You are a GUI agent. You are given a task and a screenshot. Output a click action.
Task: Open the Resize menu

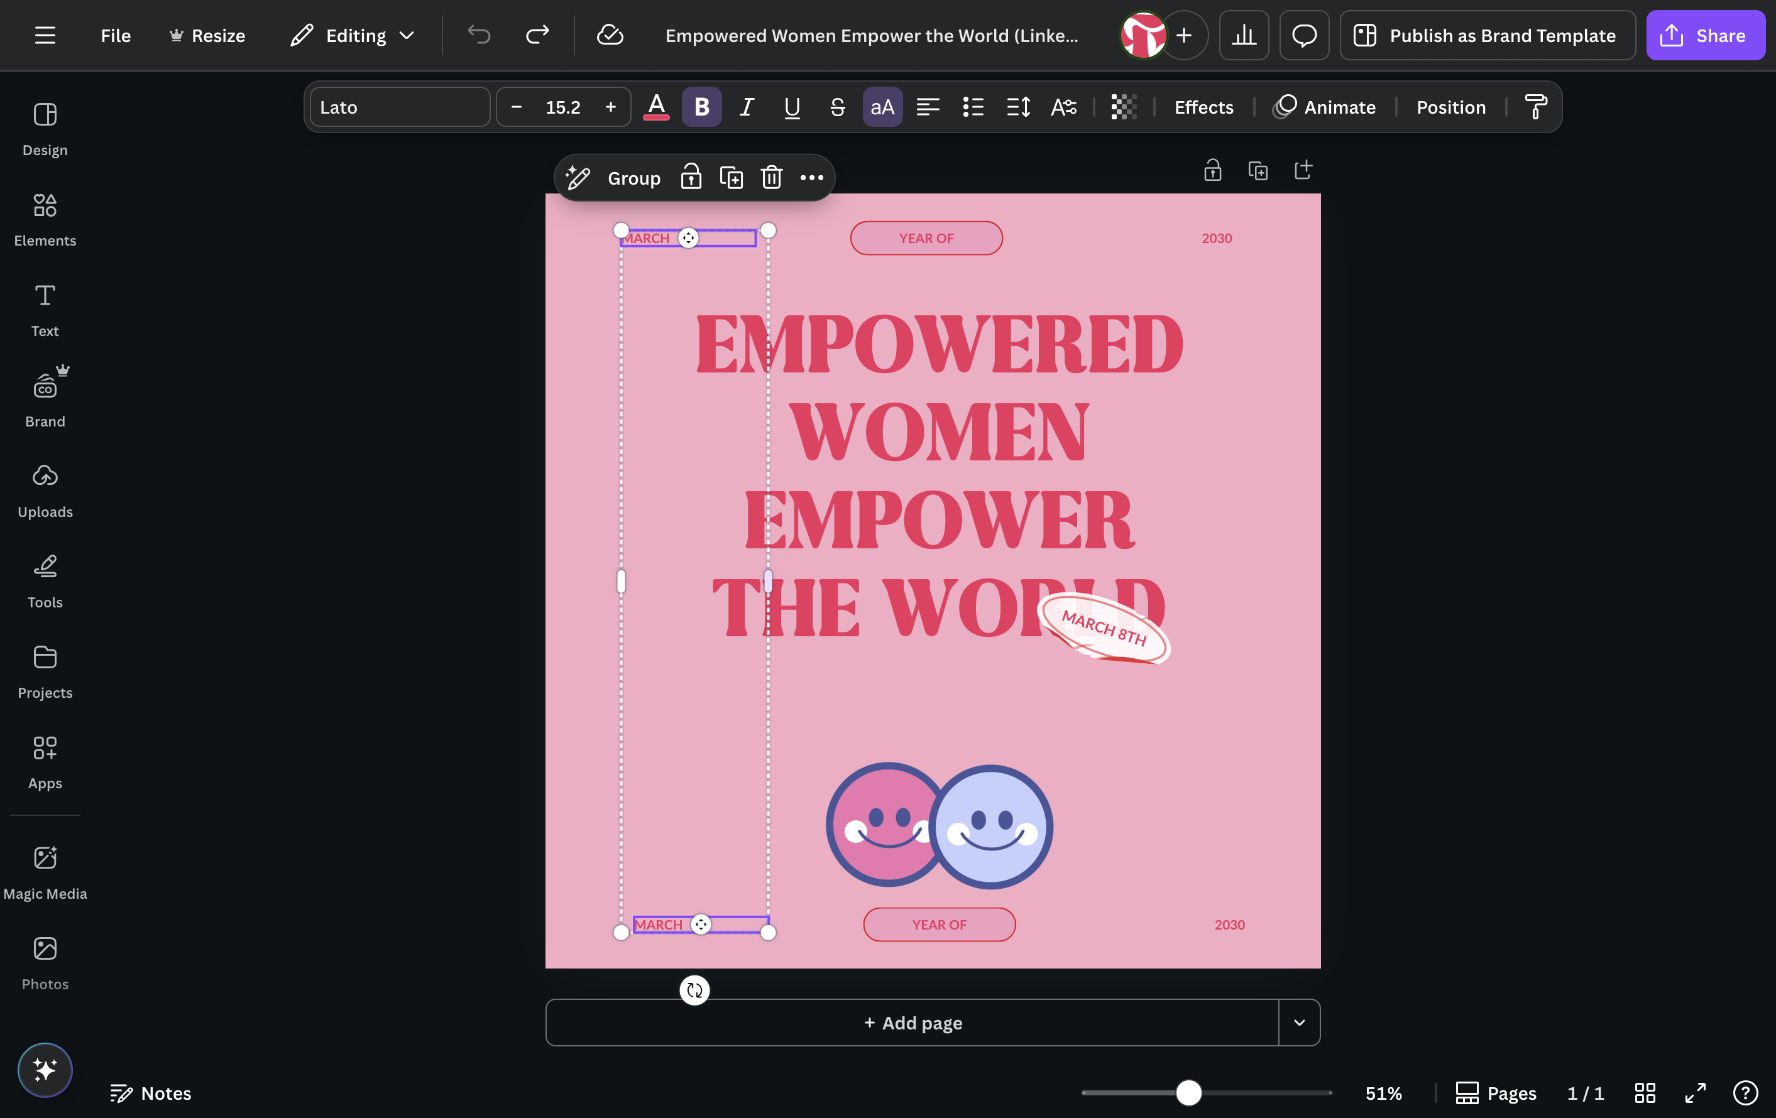(x=207, y=35)
